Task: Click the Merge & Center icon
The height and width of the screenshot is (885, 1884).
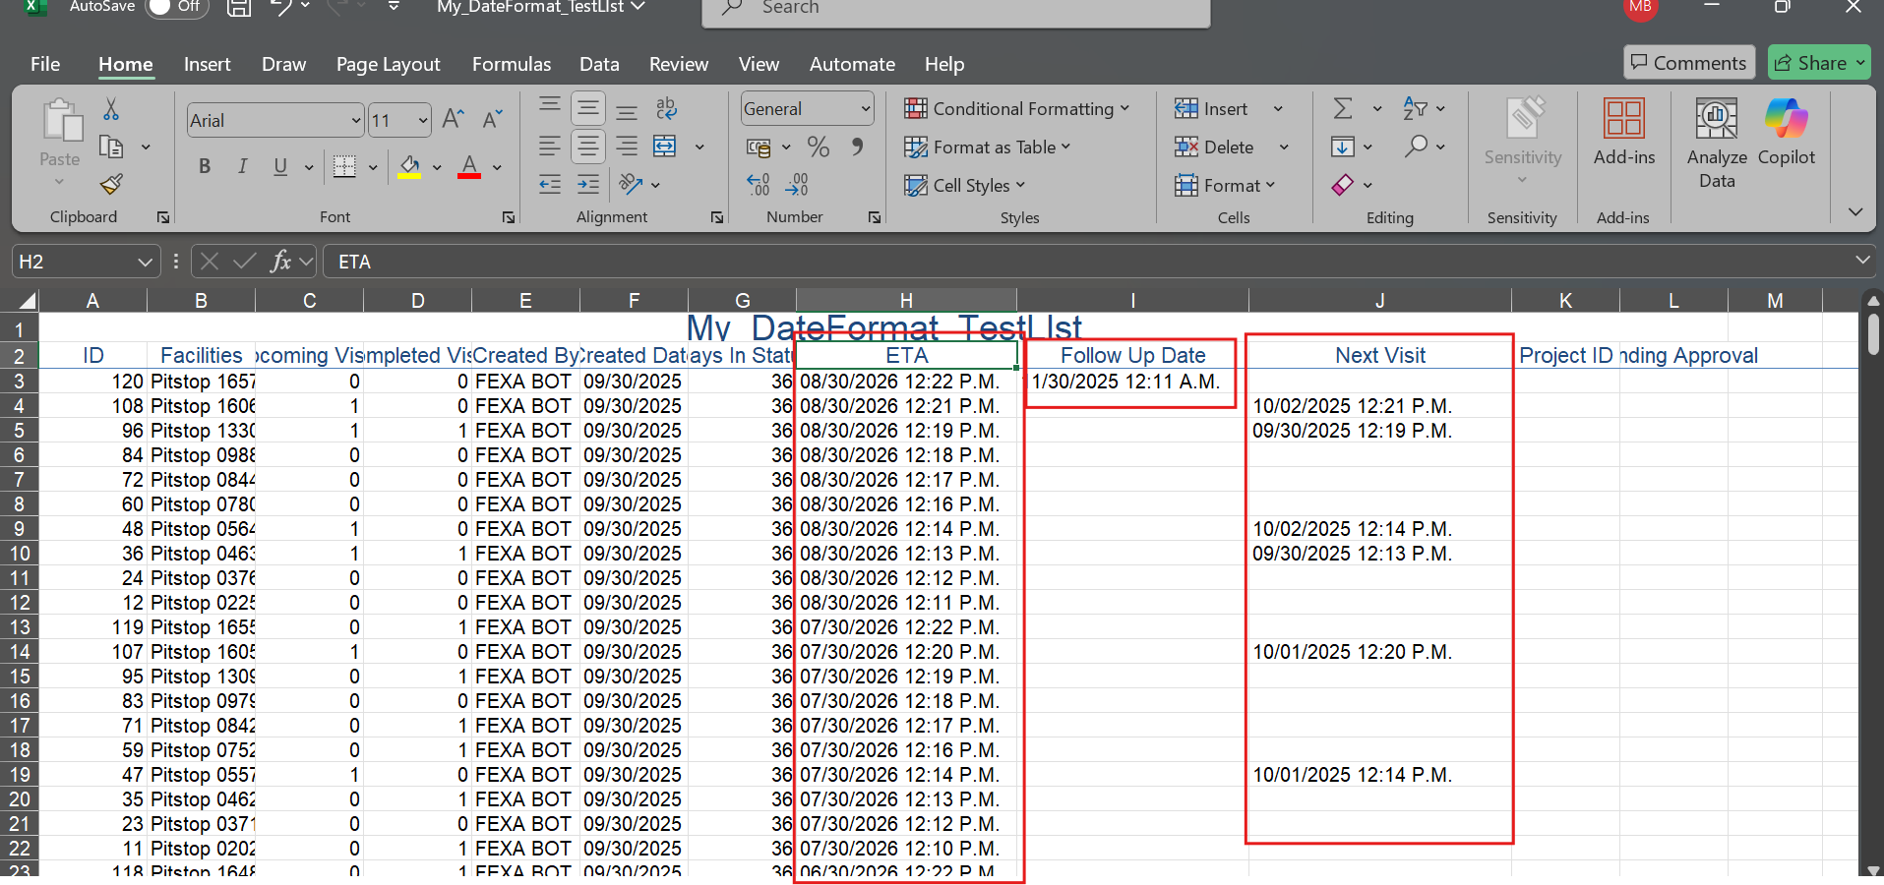Action: tap(665, 147)
